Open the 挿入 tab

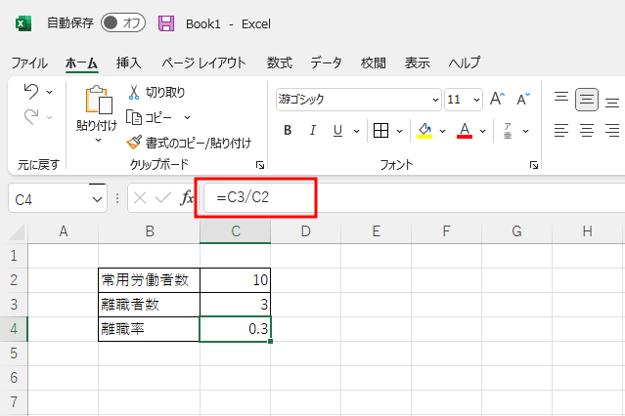[128, 62]
